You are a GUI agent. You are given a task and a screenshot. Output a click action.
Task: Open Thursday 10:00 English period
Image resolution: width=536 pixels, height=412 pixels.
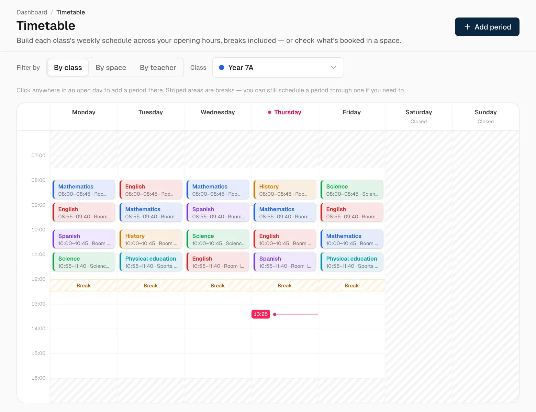pyautogui.click(x=285, y=239)
